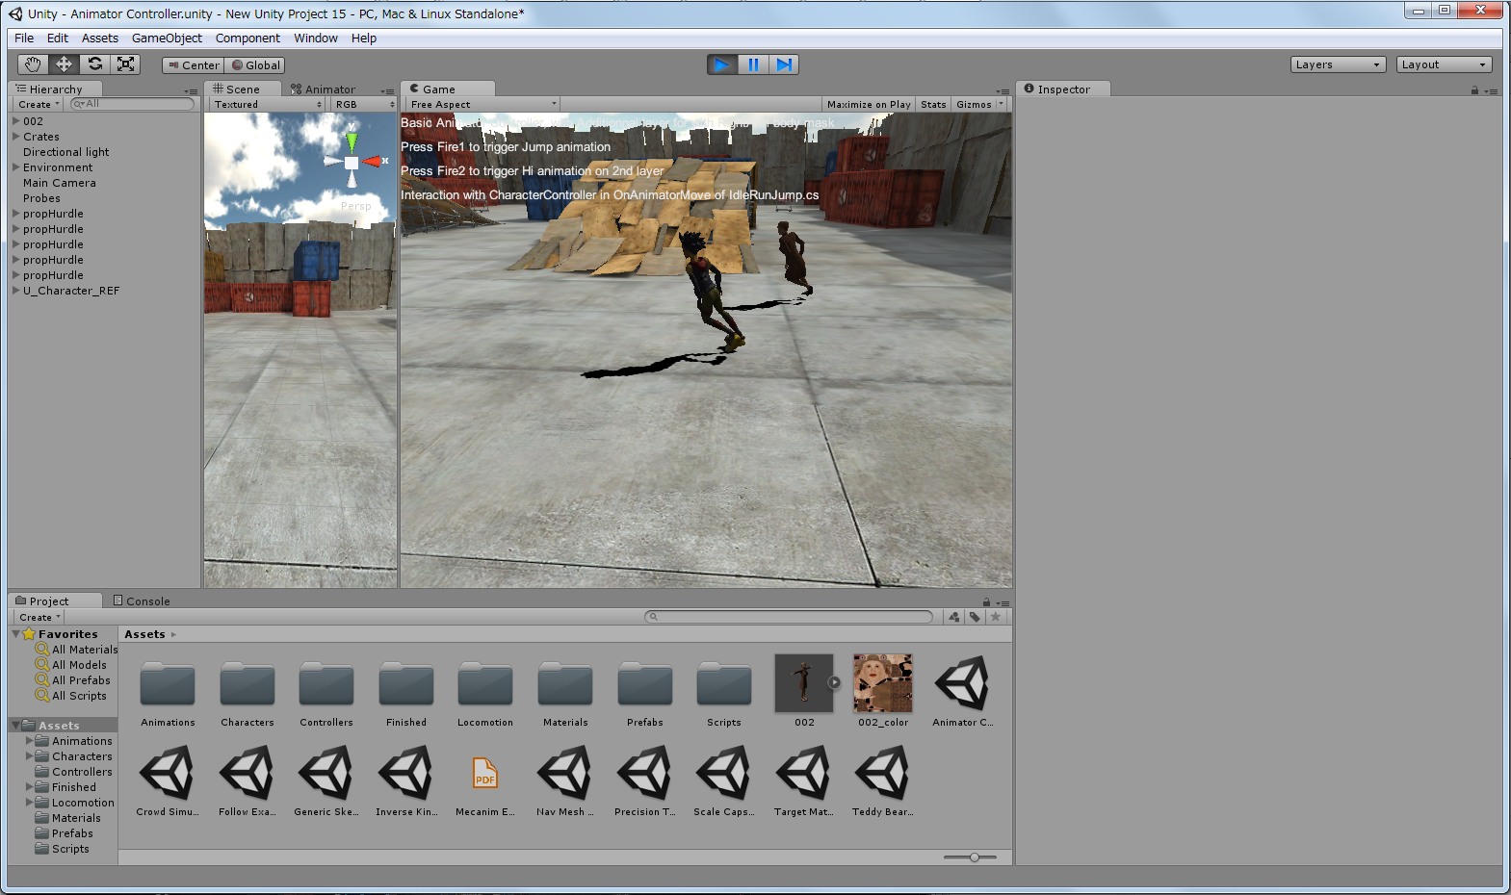
Task: Select the 002 model thumbnail
Action: point(804,683)
